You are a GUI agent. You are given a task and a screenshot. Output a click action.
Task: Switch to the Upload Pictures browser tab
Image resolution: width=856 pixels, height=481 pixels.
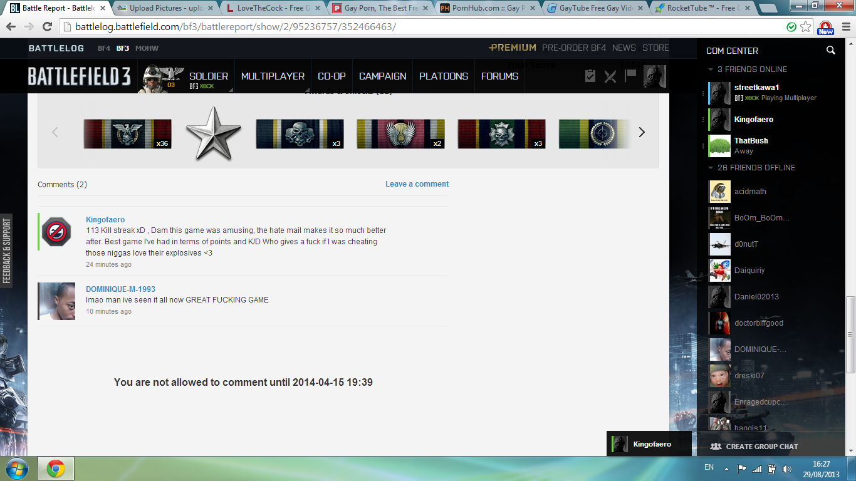[x=165, y=8]
